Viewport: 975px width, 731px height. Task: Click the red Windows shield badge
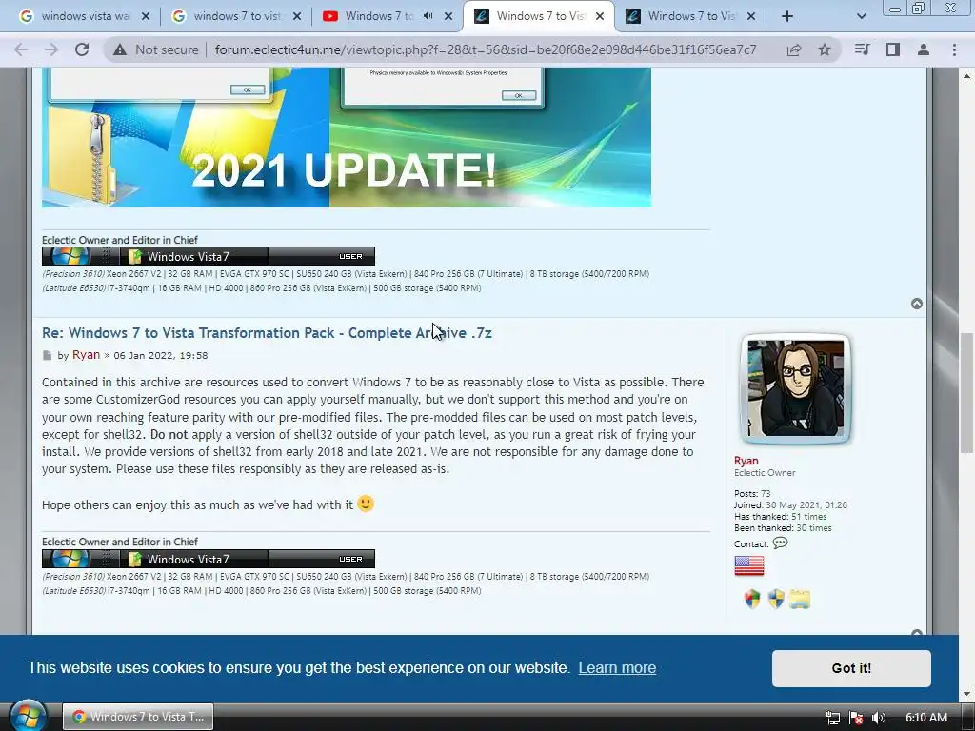(x=752, y=600)
